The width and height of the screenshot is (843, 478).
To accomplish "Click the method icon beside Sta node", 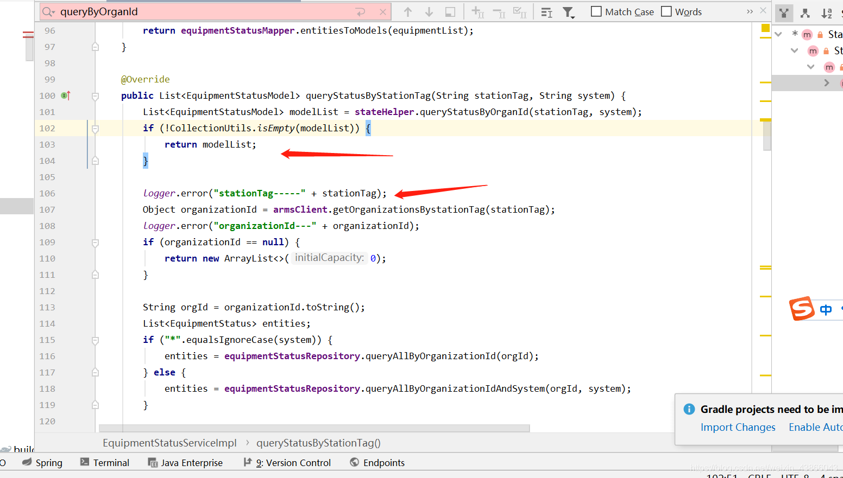I will [807, 34].
